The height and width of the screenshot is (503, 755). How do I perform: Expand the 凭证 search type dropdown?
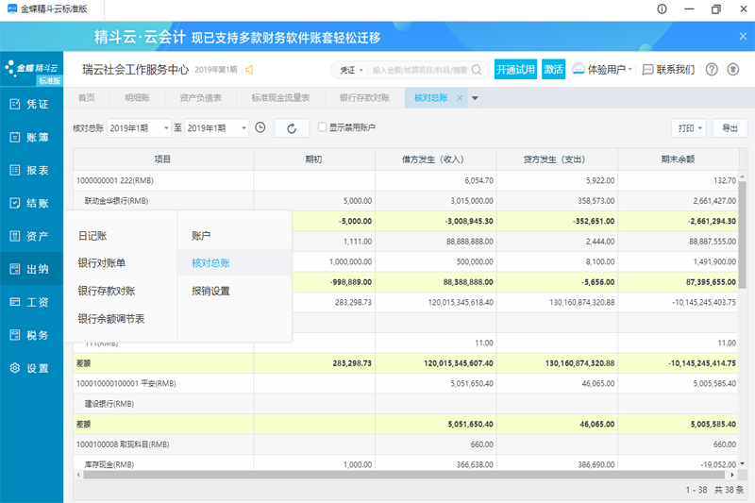(x=351, y=70)
